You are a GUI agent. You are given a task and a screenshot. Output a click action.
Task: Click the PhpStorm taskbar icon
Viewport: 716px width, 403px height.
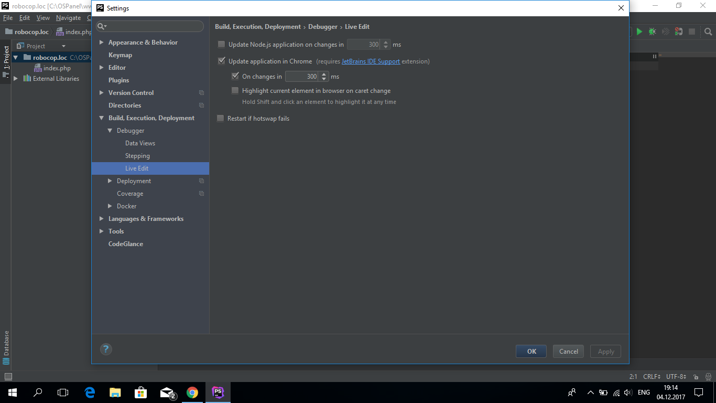[218, 392]
